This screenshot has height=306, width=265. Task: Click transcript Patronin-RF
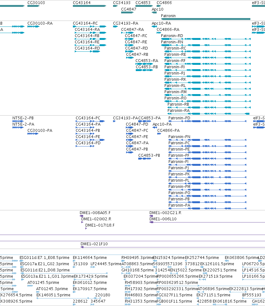point(175,61)
